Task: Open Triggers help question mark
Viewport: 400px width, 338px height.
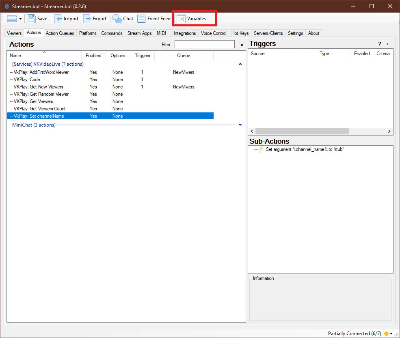Action: pyautogui.click(x=380, y=44)
